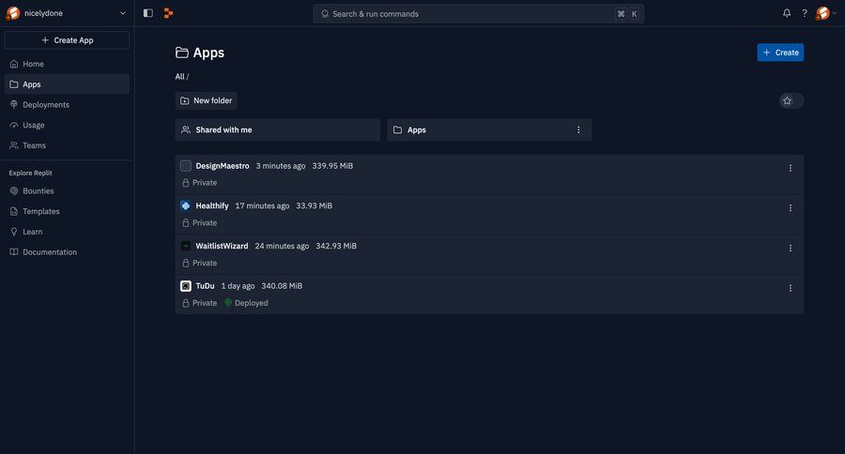Click the Private lock icon under TuDu
This screenshot has height=454, width=845.
click(185, 303)
